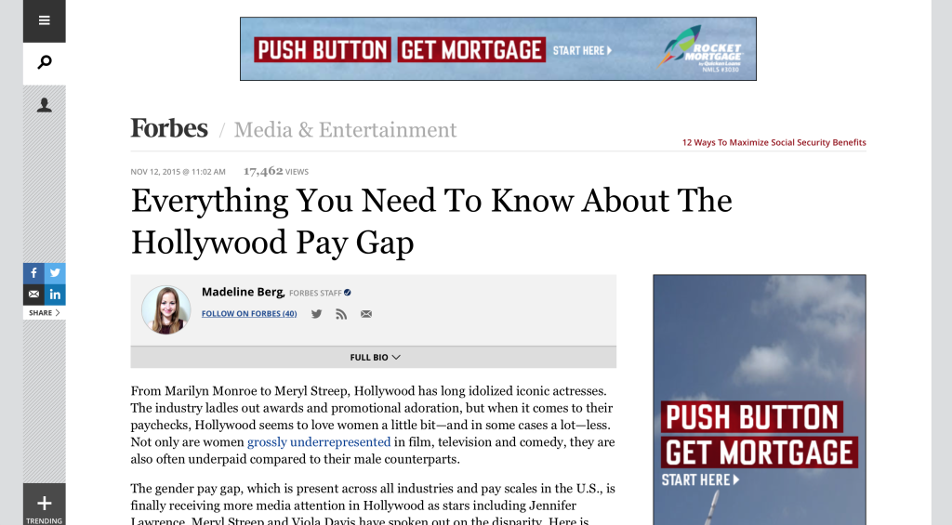This screenshot has height=525, width=952.
Task: Click the Nov 12, 2015 timestamp
Action: [178, 172]
